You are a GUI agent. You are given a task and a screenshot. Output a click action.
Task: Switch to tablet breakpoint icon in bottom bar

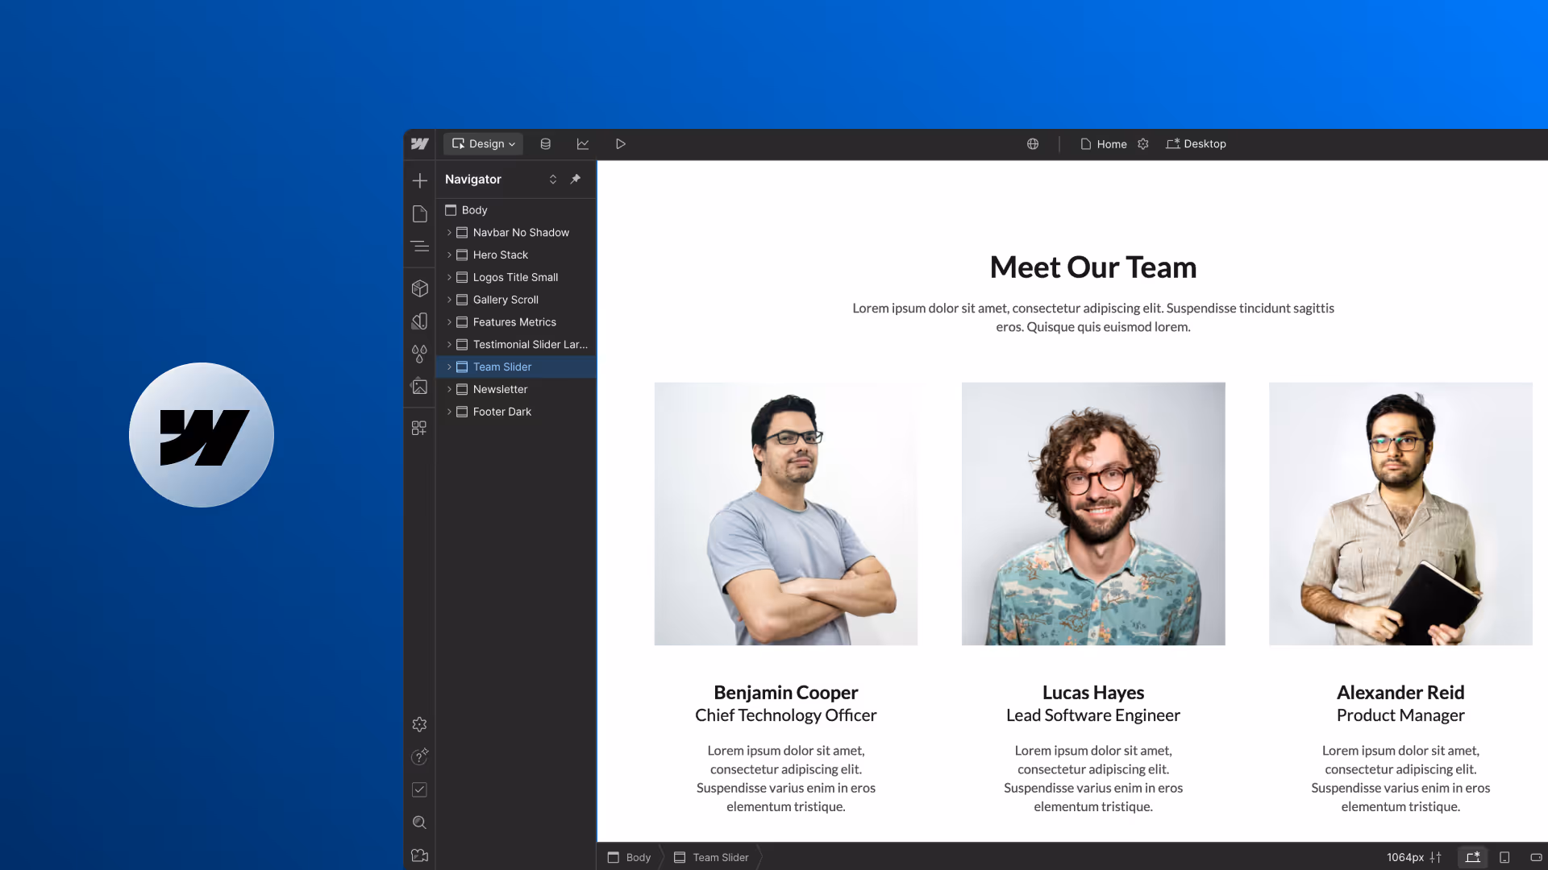(x=1504, y=857)
